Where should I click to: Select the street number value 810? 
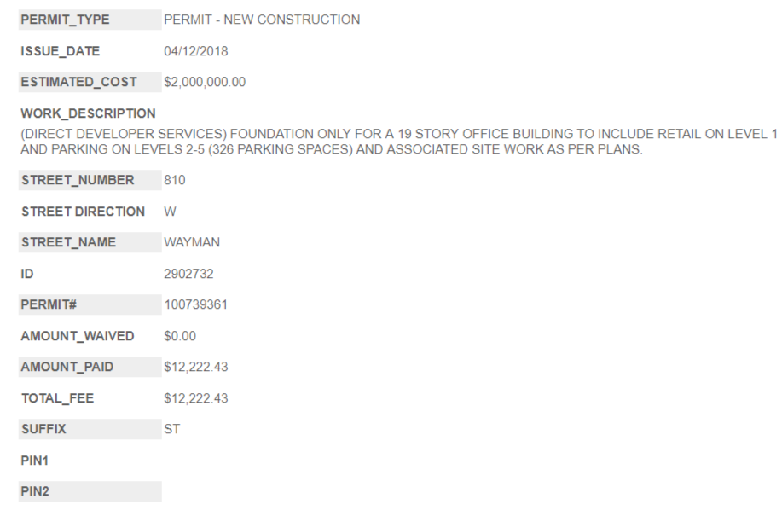174,180
